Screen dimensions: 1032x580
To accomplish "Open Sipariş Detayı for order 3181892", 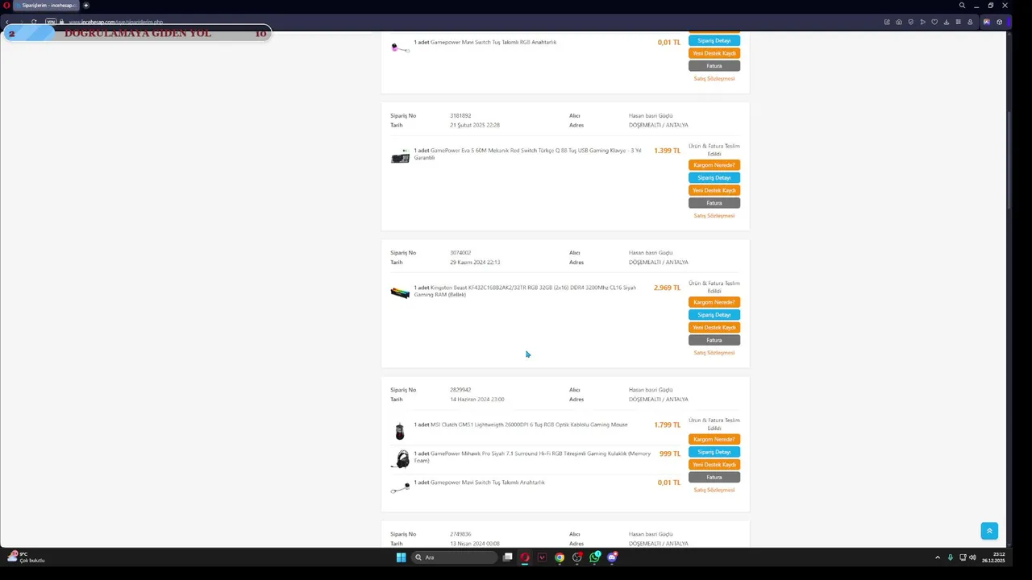I will tap(714, 178).
